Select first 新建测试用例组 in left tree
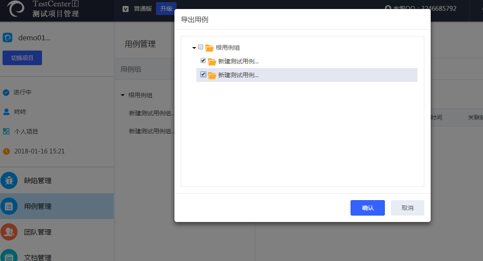The width and height of the screenshot is (483, 261). coord(152,114)
